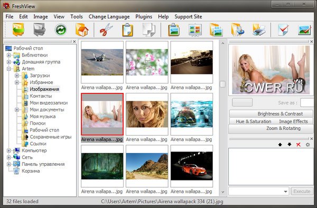Expand the Компьютер tree node

pos(8,150)
